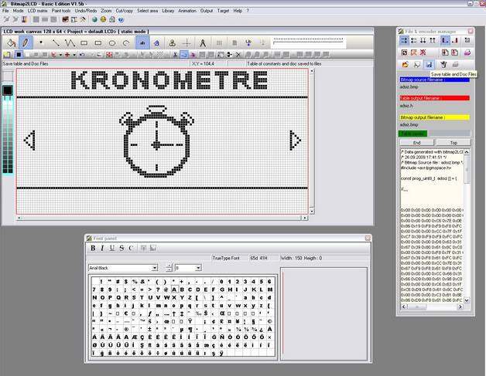This screenshot has height=376, width=486.
Task: Click the scissors cut icon
Action: click(175, 55)
